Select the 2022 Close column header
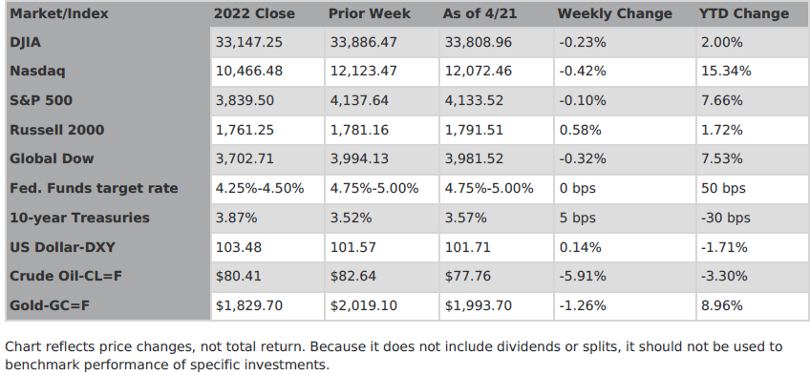 [x=254, y=14]
